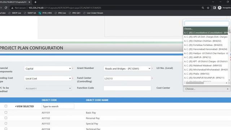231x130 pixels.
Task: Toggle the browser side panel icon
Action: tap(214, 8)
